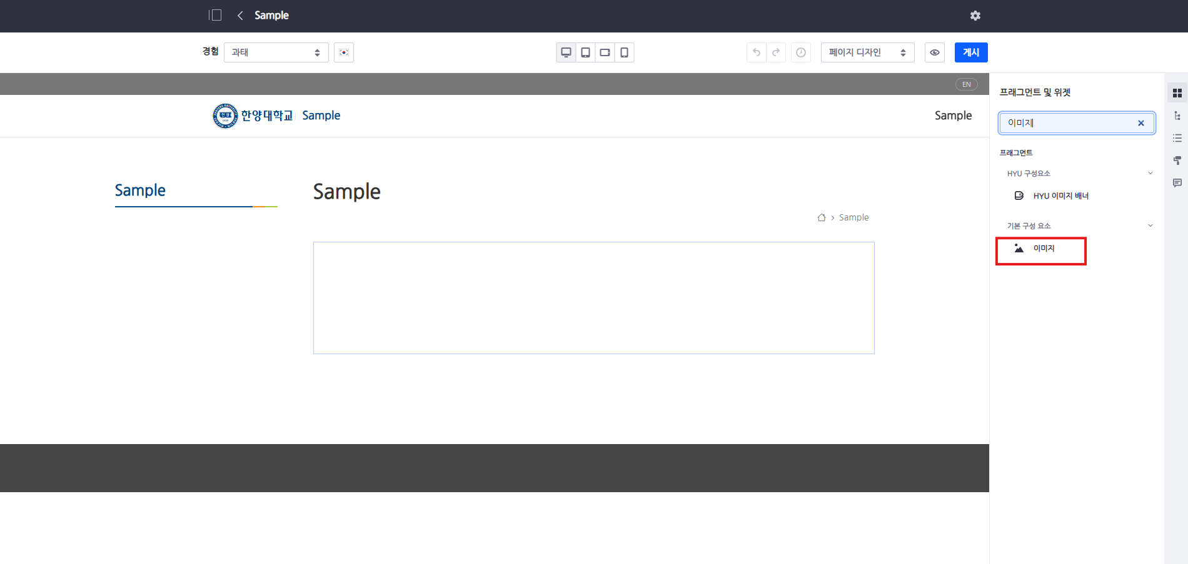Select the portrait mobile viewport
The height and width of the screenshot is (564, 1188).
pos(624,52)
